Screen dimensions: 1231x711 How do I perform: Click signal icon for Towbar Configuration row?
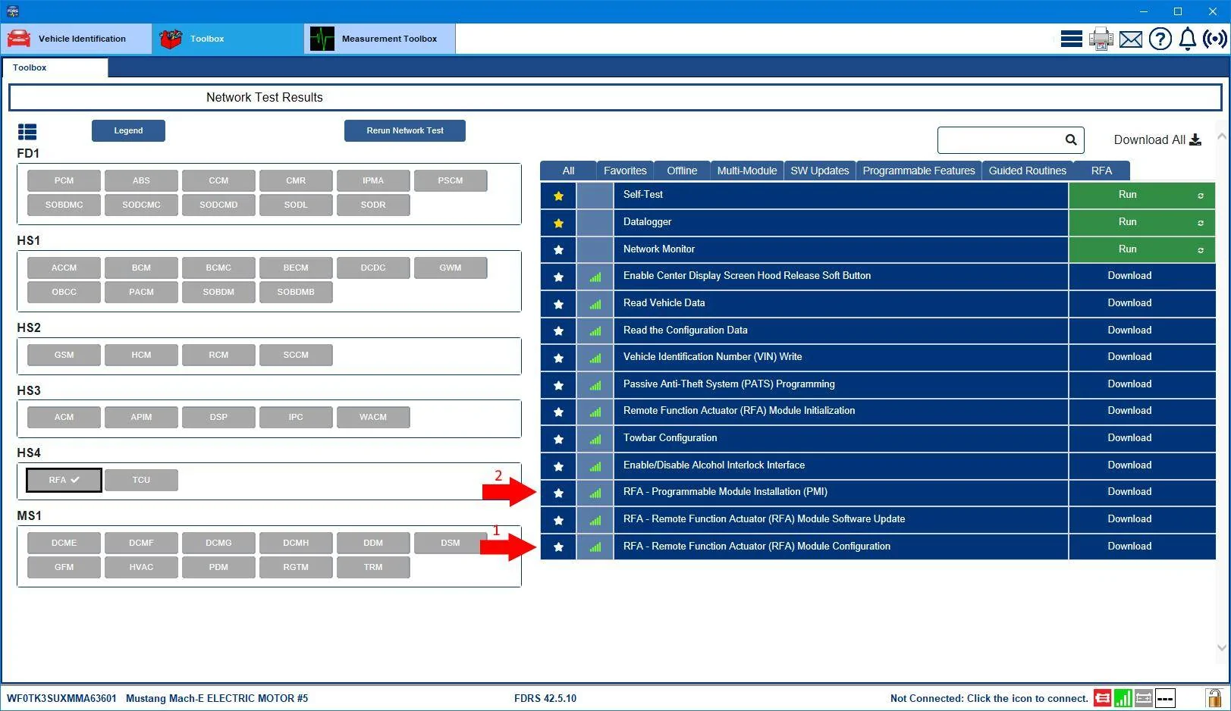(595, 439)
